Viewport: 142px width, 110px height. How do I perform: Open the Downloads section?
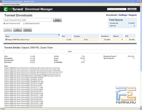tap(112, 15)
